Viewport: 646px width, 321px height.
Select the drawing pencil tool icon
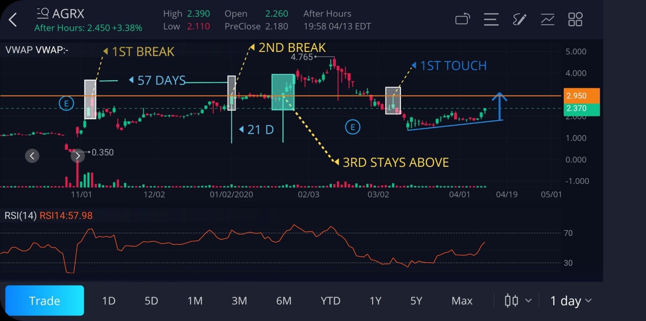pyautogui.click(x=519, y=19)
